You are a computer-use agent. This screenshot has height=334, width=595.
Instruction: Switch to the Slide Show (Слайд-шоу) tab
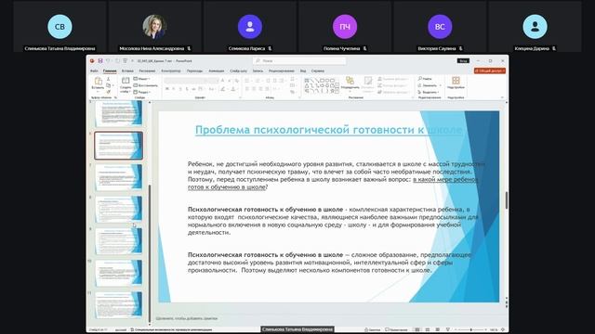click(238, 71)
